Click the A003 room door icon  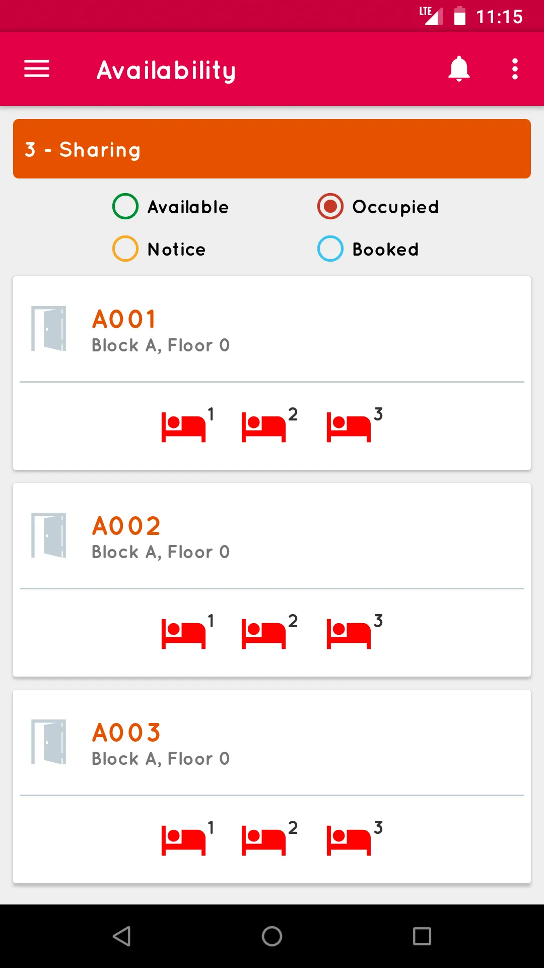[49, 742]
